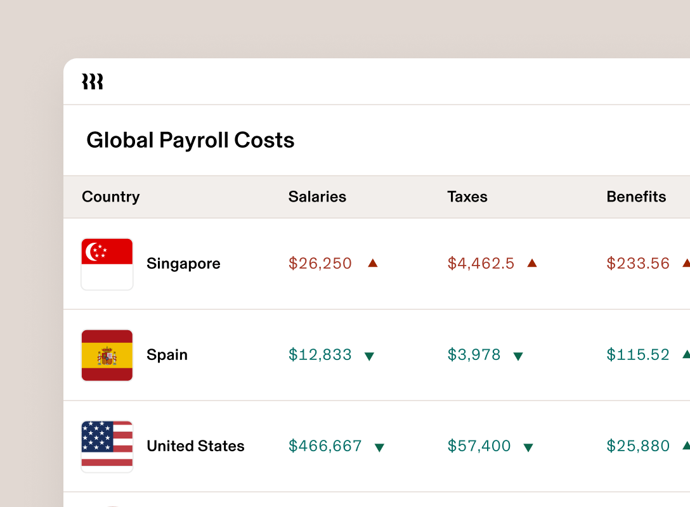Click the up-arrow next to Singapore's benefits
Image resolution: width=690 pixels, height=507 pixels.
point(685,263)
